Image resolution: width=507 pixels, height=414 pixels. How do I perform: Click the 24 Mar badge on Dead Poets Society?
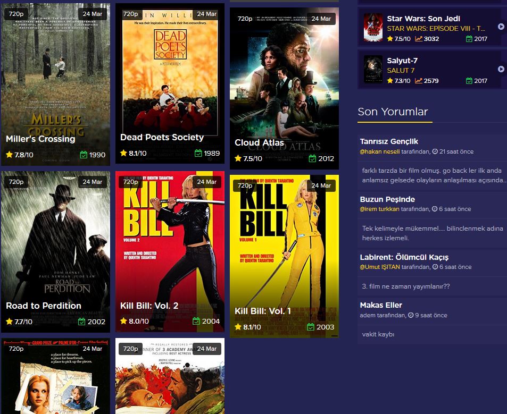coord(206,14)
